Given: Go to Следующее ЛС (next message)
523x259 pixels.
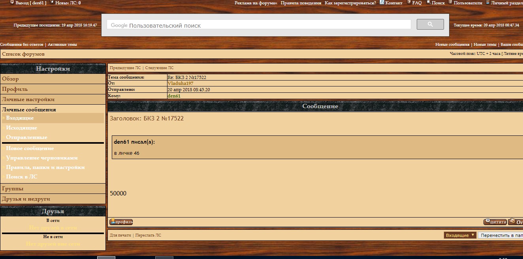Looking at the screenshot, I should (x=159, y=68).
